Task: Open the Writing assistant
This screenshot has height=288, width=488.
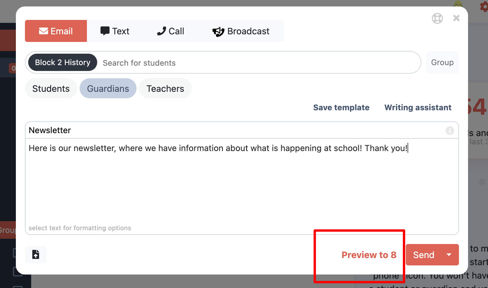Action: point(418,107)
